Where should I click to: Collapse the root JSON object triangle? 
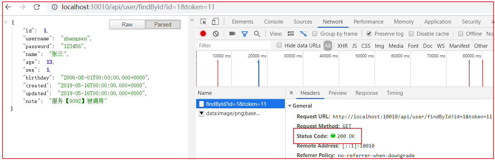click(6, 22)
